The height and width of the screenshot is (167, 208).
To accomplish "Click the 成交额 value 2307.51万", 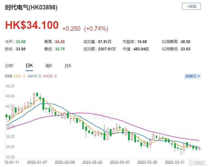I will pyautogui.click(x=107, y=49).
